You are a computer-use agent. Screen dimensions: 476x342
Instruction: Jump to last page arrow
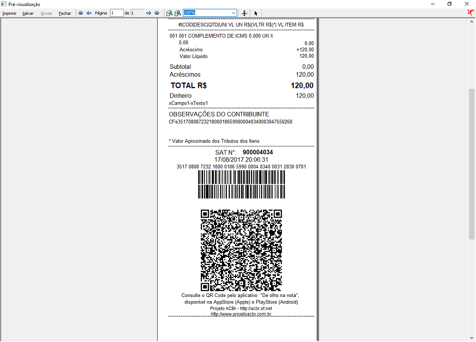tap(157, 13)
